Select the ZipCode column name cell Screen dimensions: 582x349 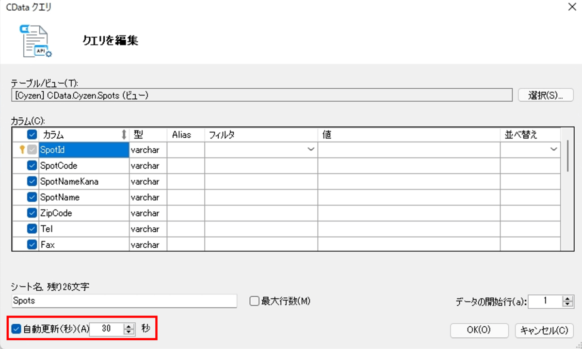pyautogui.click(x=83, y=213)
